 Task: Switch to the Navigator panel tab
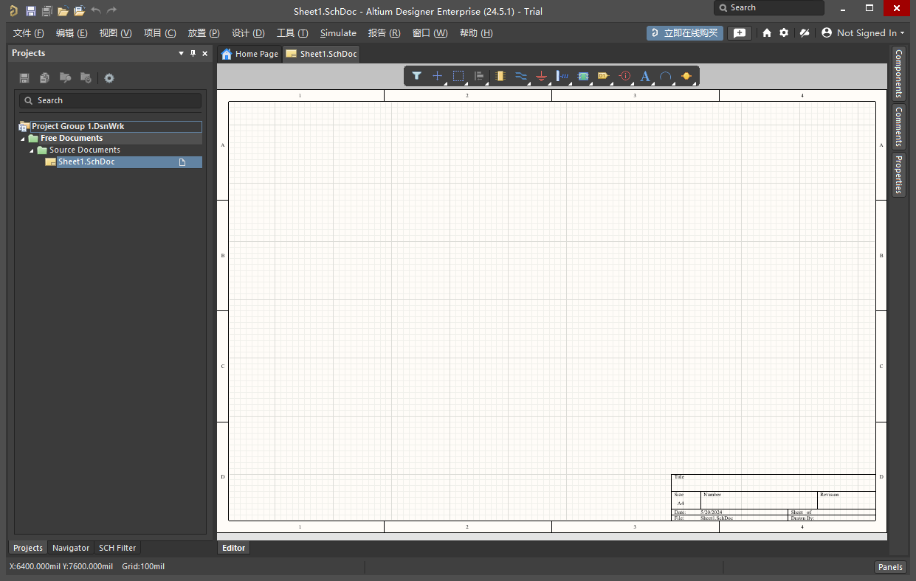point(71,548)
